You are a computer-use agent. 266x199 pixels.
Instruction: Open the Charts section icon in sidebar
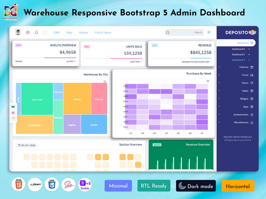point(252,83)
